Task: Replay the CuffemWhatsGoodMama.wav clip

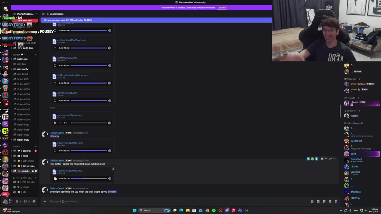Action: coord(55,83)
